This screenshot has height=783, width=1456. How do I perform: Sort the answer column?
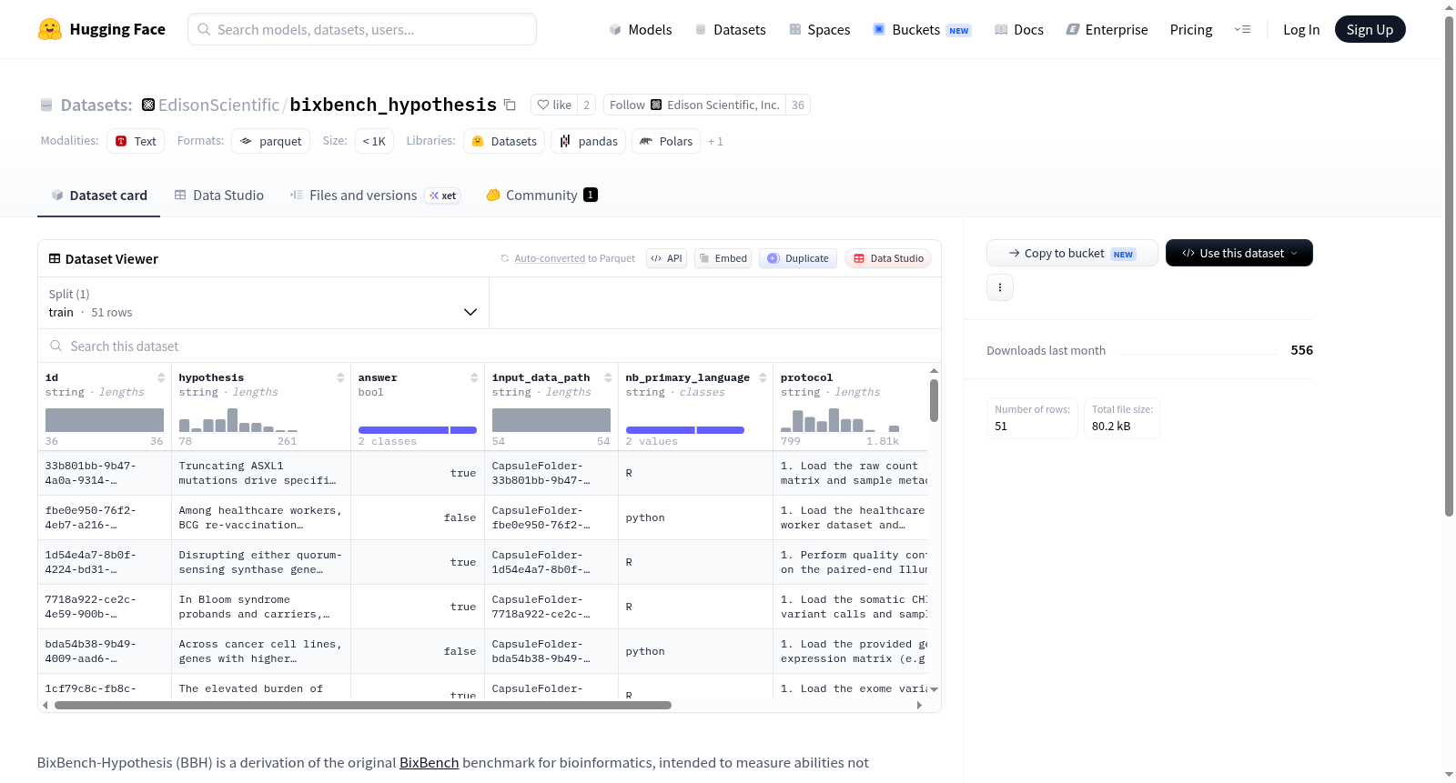click(474, 377)
